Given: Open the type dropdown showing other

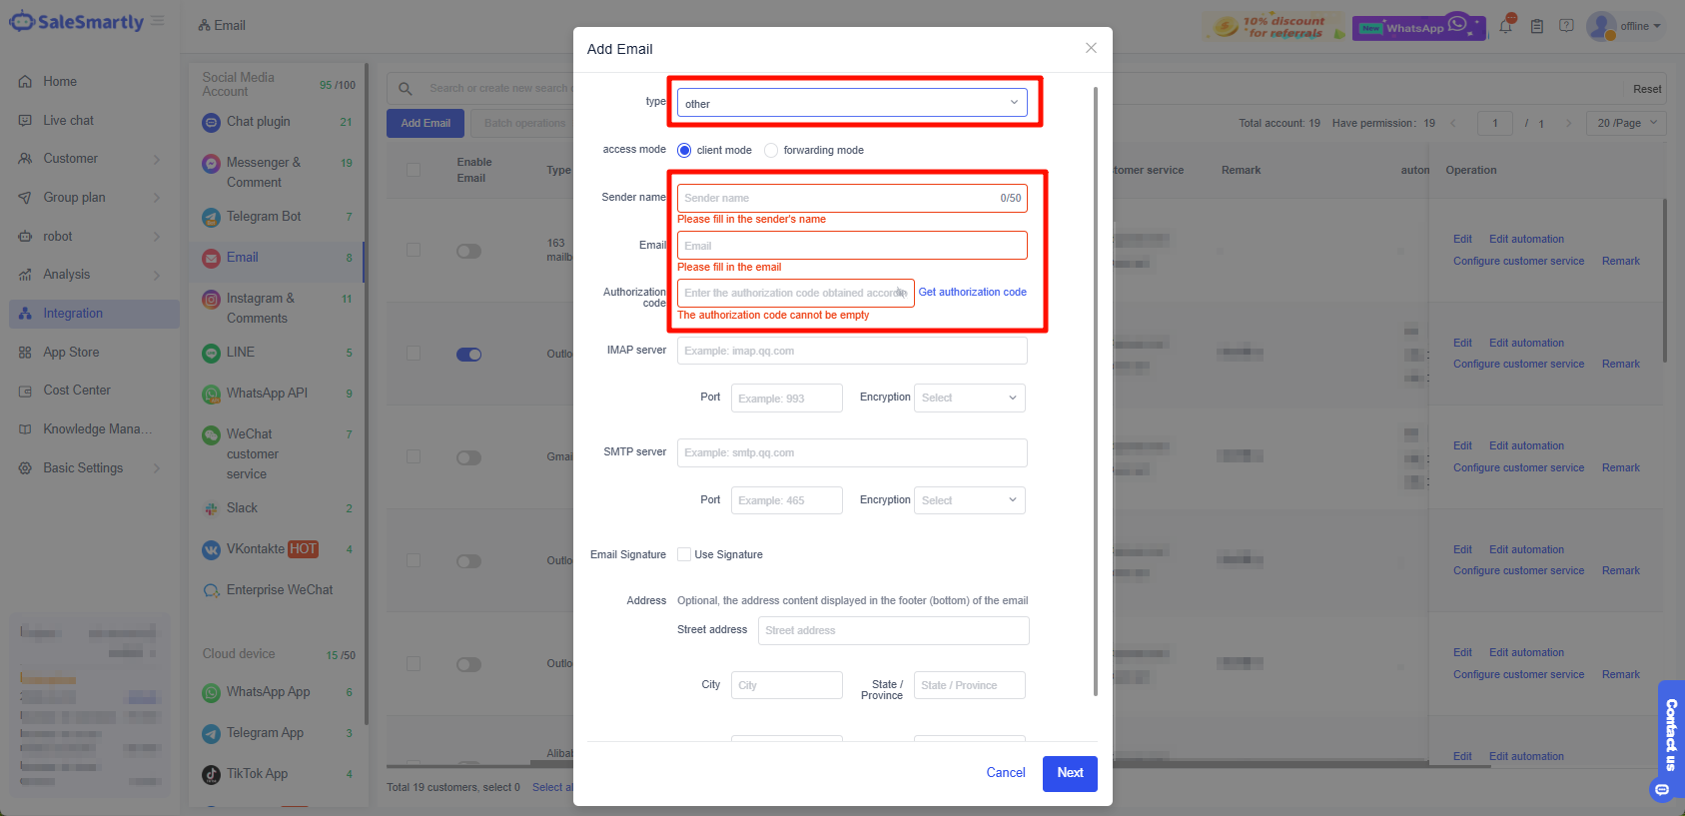Looking at the screenshot, I should (x=852, y=103).
